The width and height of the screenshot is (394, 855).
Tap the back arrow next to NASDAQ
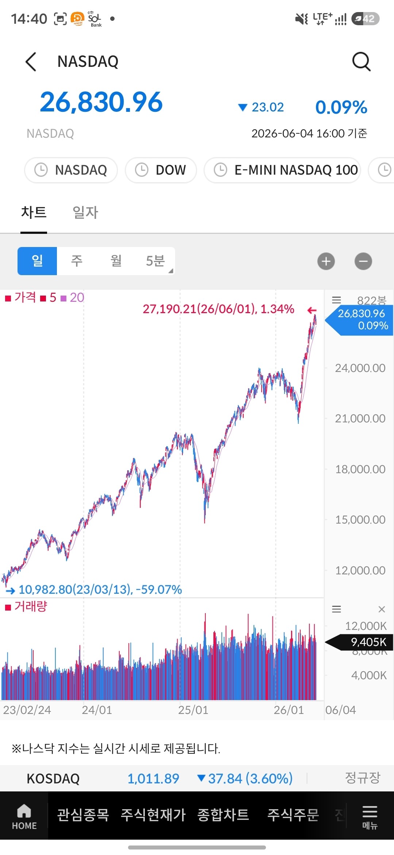coord(31,61)
